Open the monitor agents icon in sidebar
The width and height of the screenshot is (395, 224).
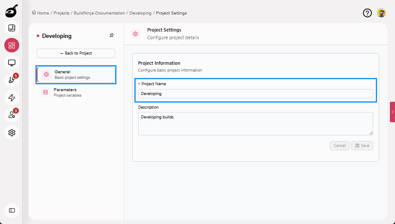(x=12, y=63)
